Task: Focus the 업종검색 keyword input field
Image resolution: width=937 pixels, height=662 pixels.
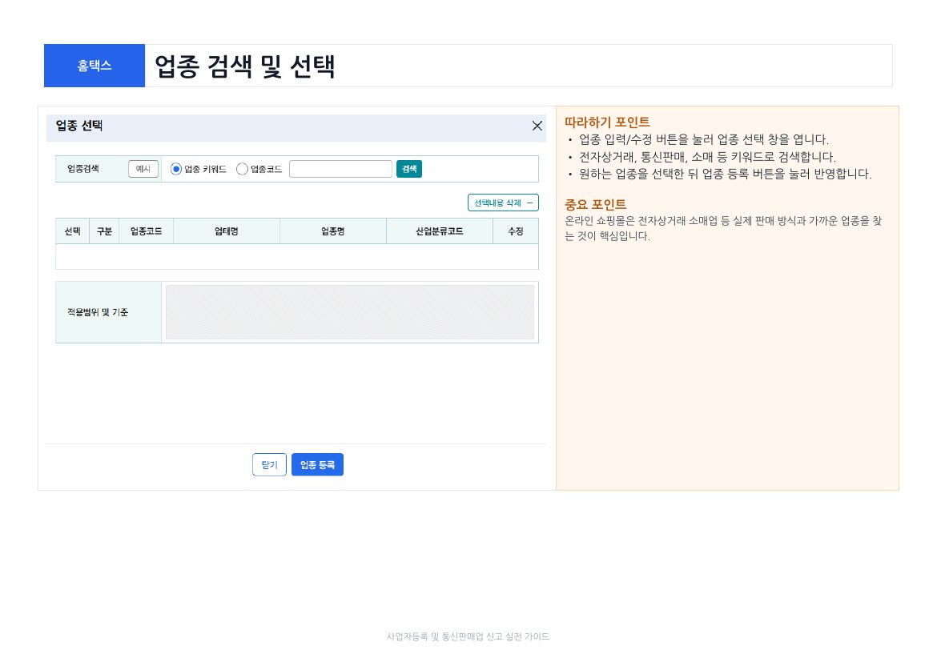Action: [x=340, y=169]
